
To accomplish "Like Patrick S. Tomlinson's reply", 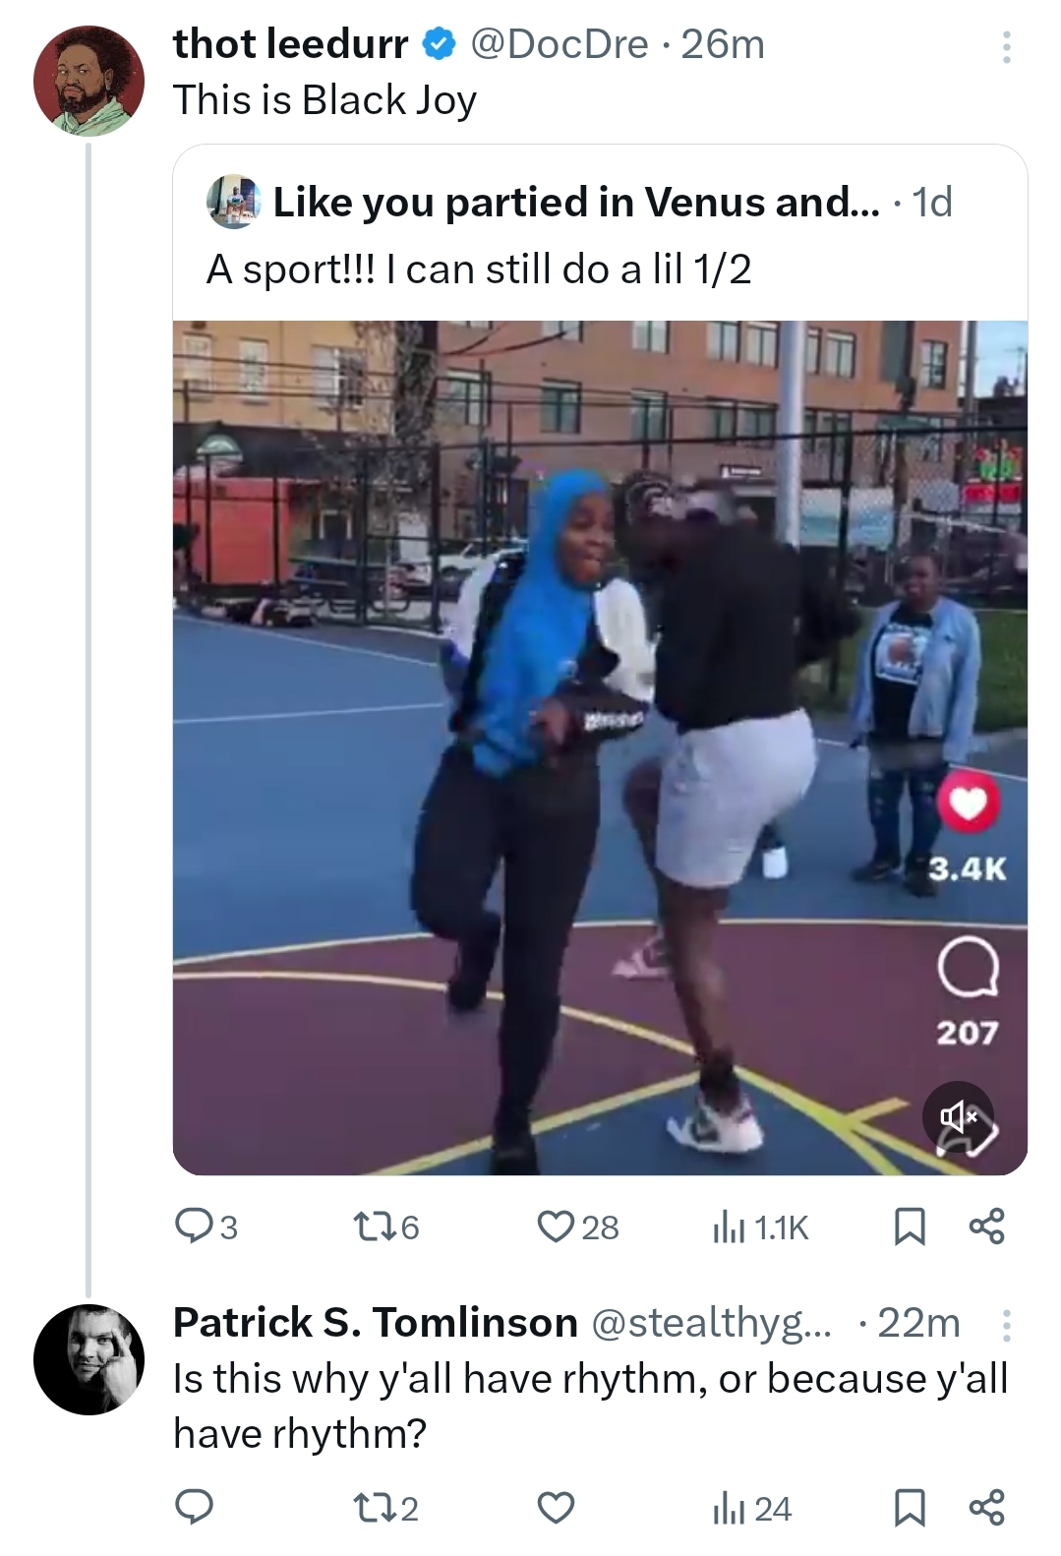I will [556, 1507].
